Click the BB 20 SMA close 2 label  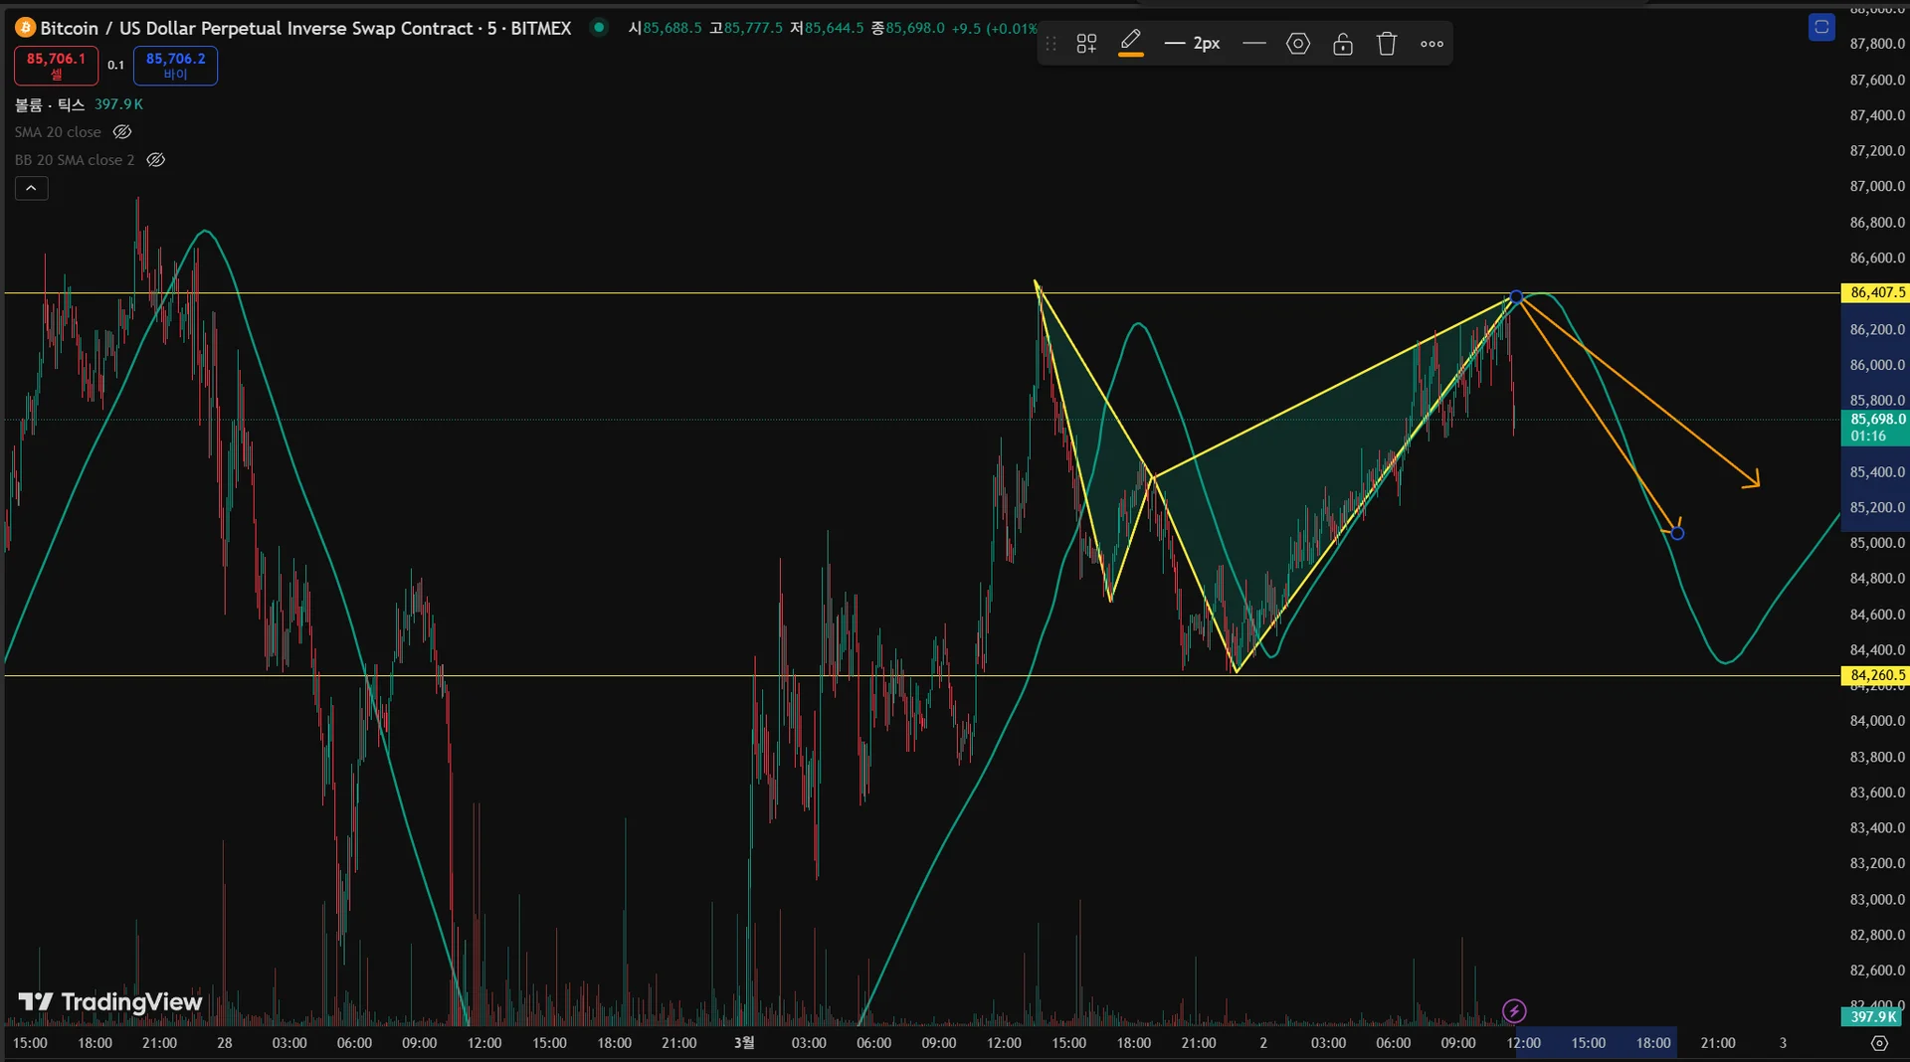click(75, 160)
